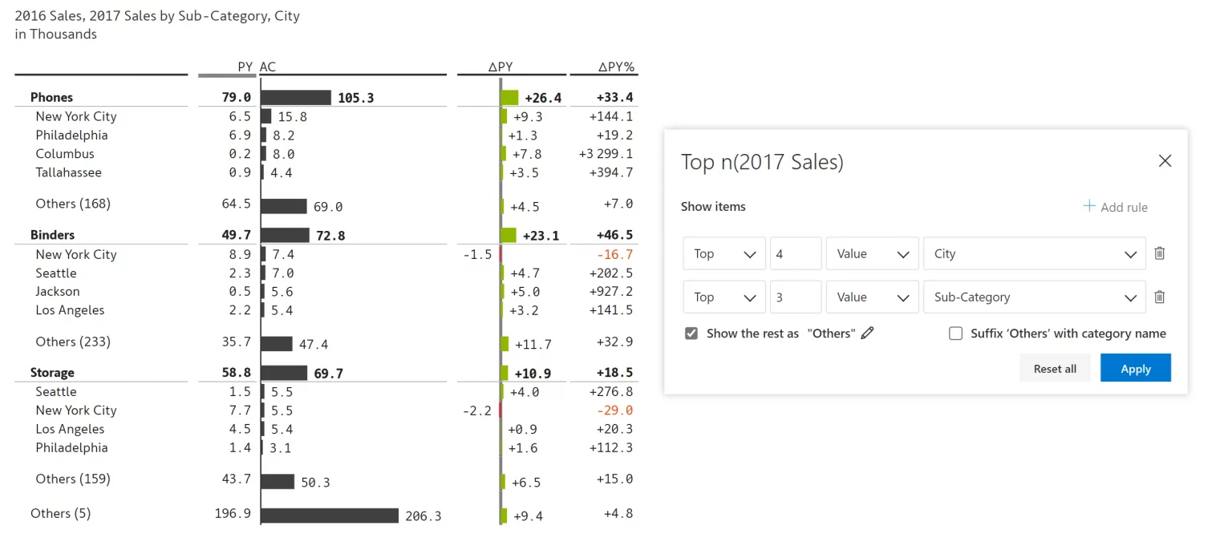The width and height of the screenshot is (1232, 550).
Task: Open the Value dropdown in City rule
Action: point(872,253)
